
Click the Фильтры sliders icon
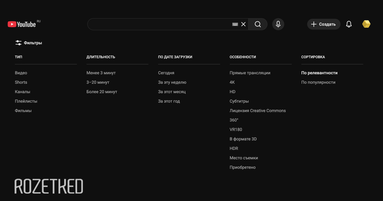19,43
